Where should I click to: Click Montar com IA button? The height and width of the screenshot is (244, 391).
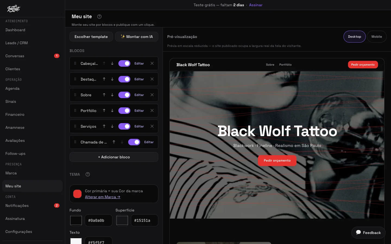click(x=137, y=37)
